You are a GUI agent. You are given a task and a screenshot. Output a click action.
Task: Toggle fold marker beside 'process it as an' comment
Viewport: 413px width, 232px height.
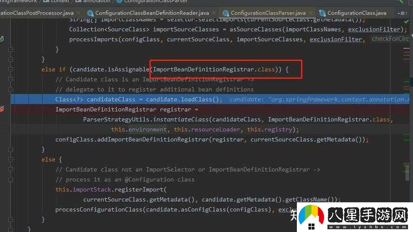tap(11, 180)
